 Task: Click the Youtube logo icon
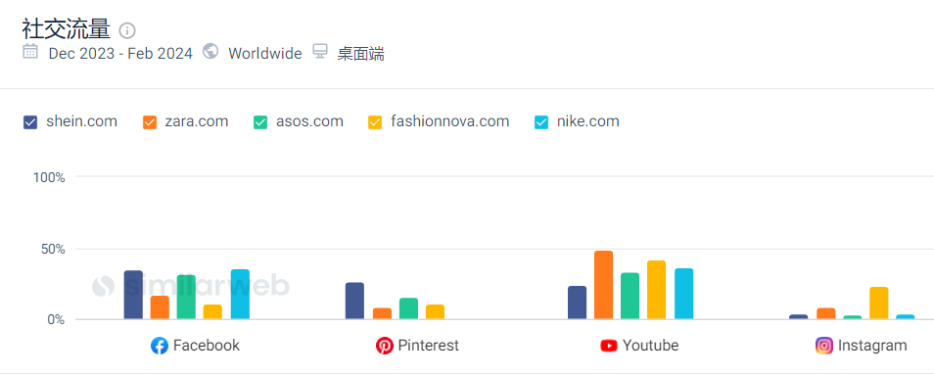[609, 346]
